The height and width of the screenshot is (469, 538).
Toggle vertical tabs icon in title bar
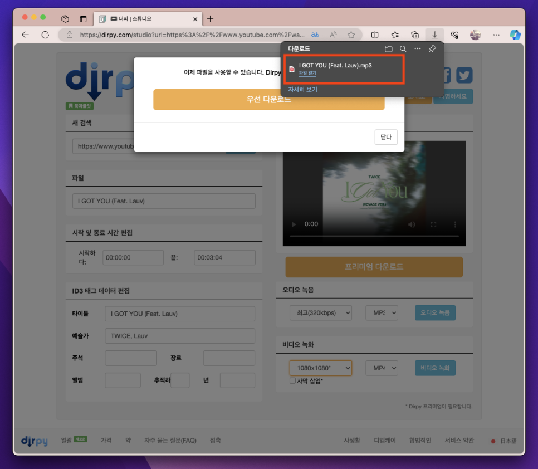83,19
